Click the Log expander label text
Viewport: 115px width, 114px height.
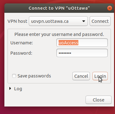18,89
